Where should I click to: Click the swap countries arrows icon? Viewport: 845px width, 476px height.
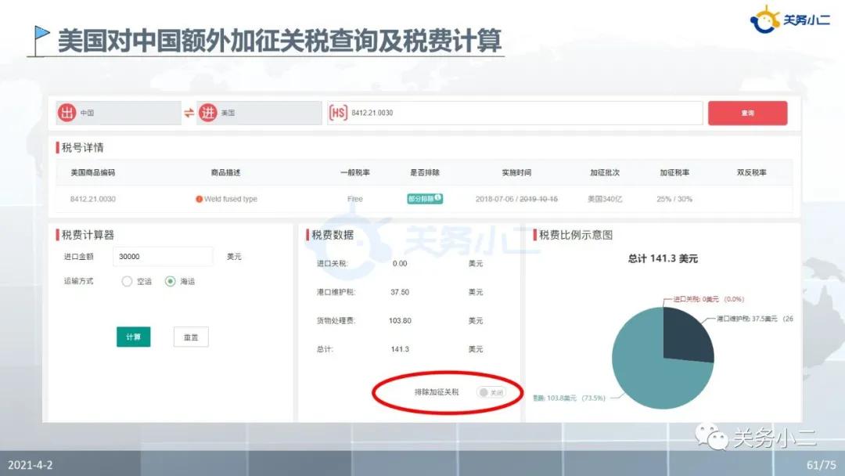pyautogui.click(x=189, y=113)
